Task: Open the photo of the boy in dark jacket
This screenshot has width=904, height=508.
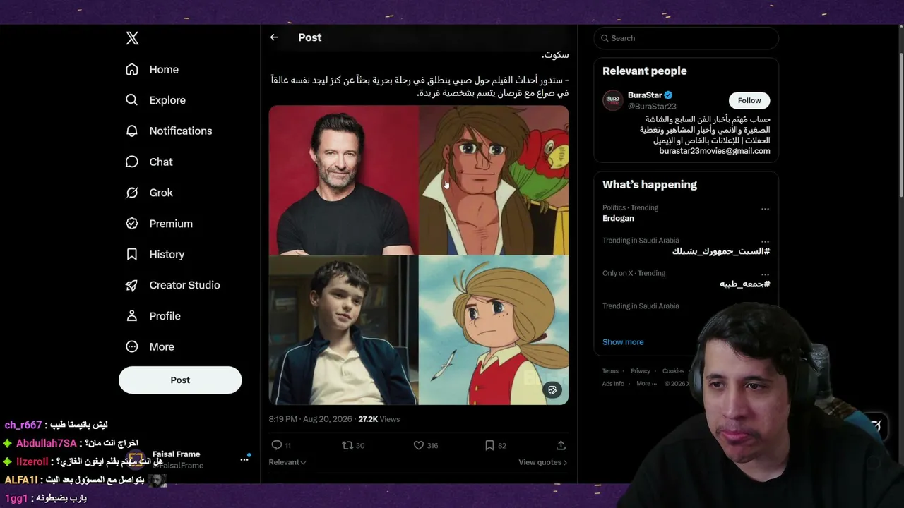Action: pyautogui.click(x=343, y=330)
